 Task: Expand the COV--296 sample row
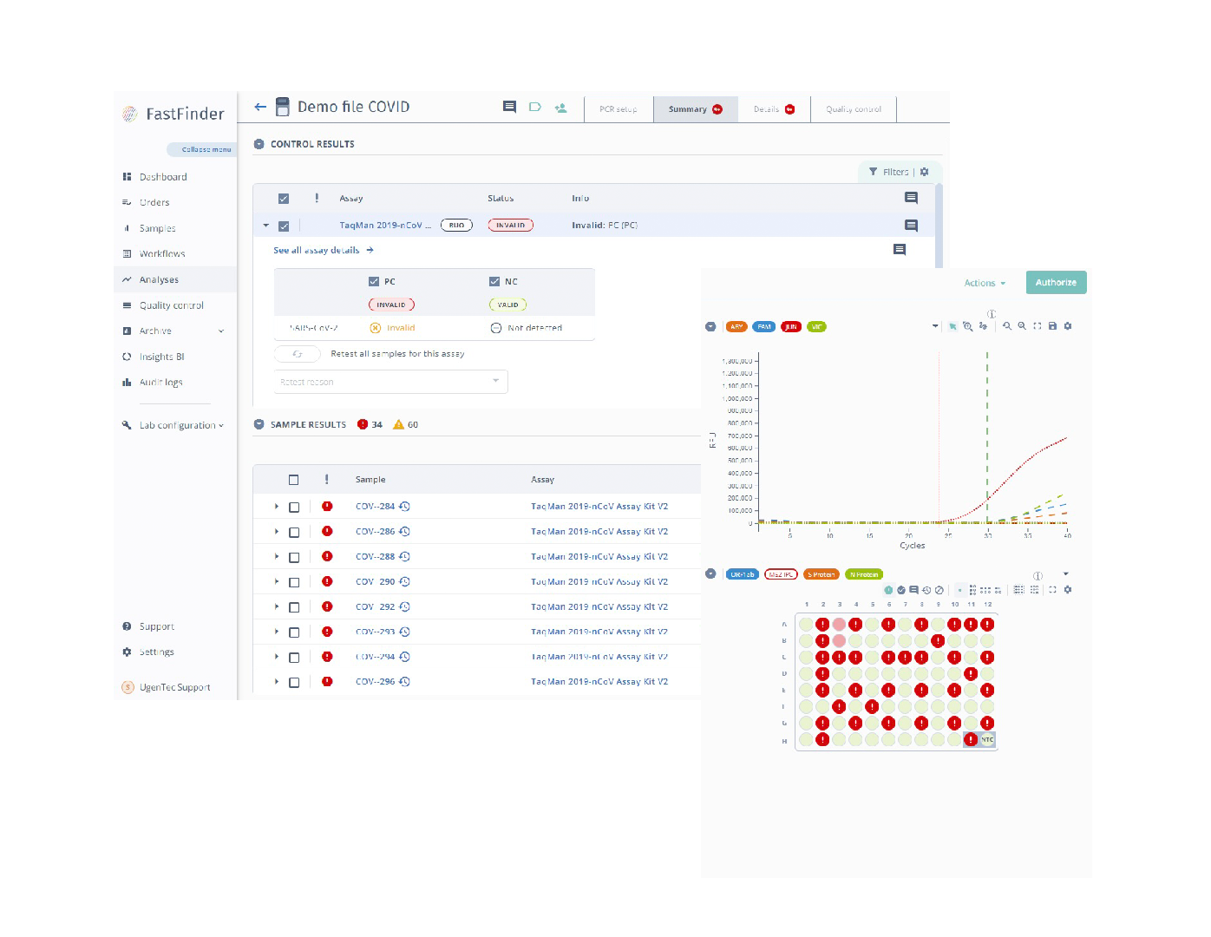point(277,682)
